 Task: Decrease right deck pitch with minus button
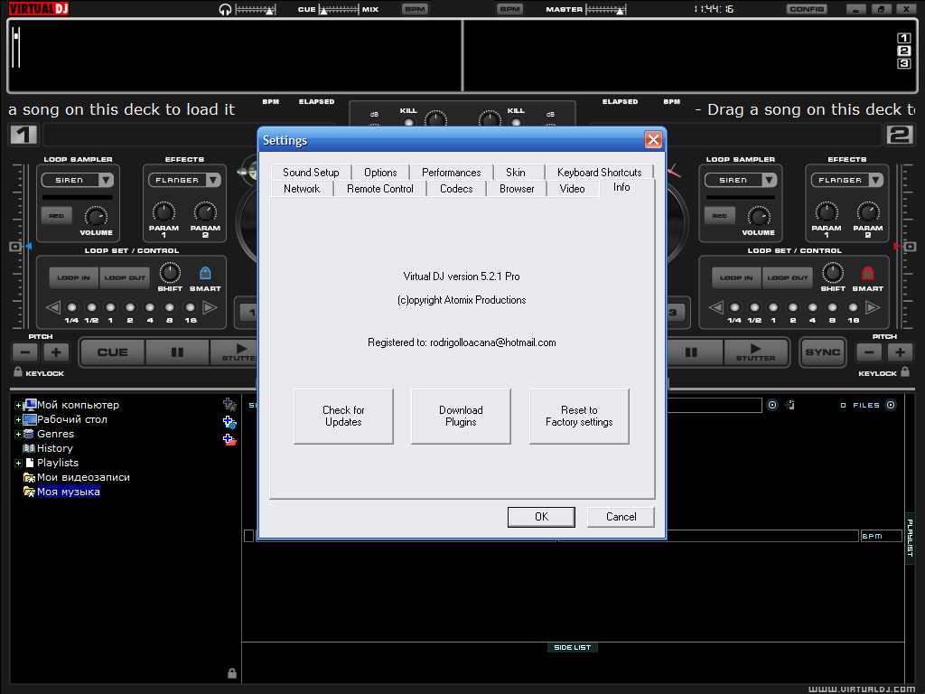870,353
